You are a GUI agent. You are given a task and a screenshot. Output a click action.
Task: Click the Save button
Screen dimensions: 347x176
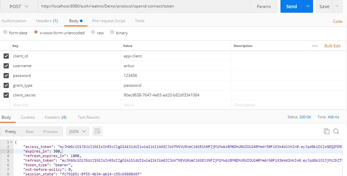tap(324, 7)
